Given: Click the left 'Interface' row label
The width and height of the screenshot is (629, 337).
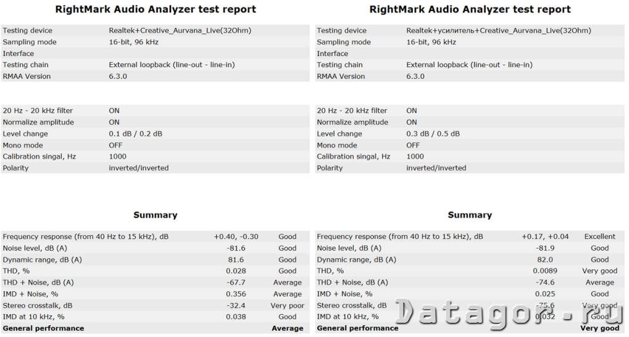Looking at the screenshot, I should click(x=19, y=53).
